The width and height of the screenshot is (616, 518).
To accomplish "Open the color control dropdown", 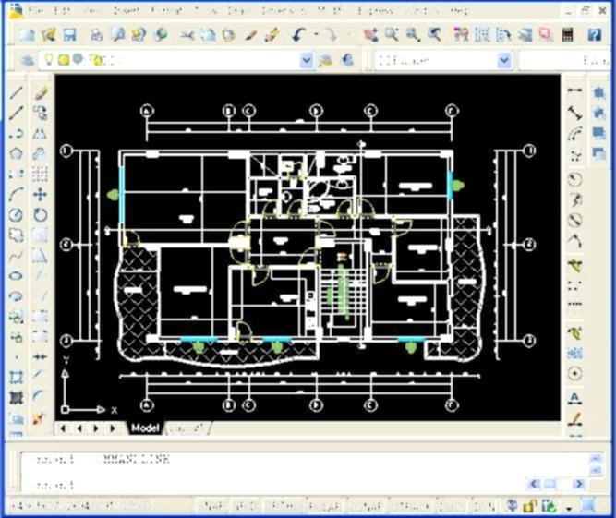I will tap(503, 60).
